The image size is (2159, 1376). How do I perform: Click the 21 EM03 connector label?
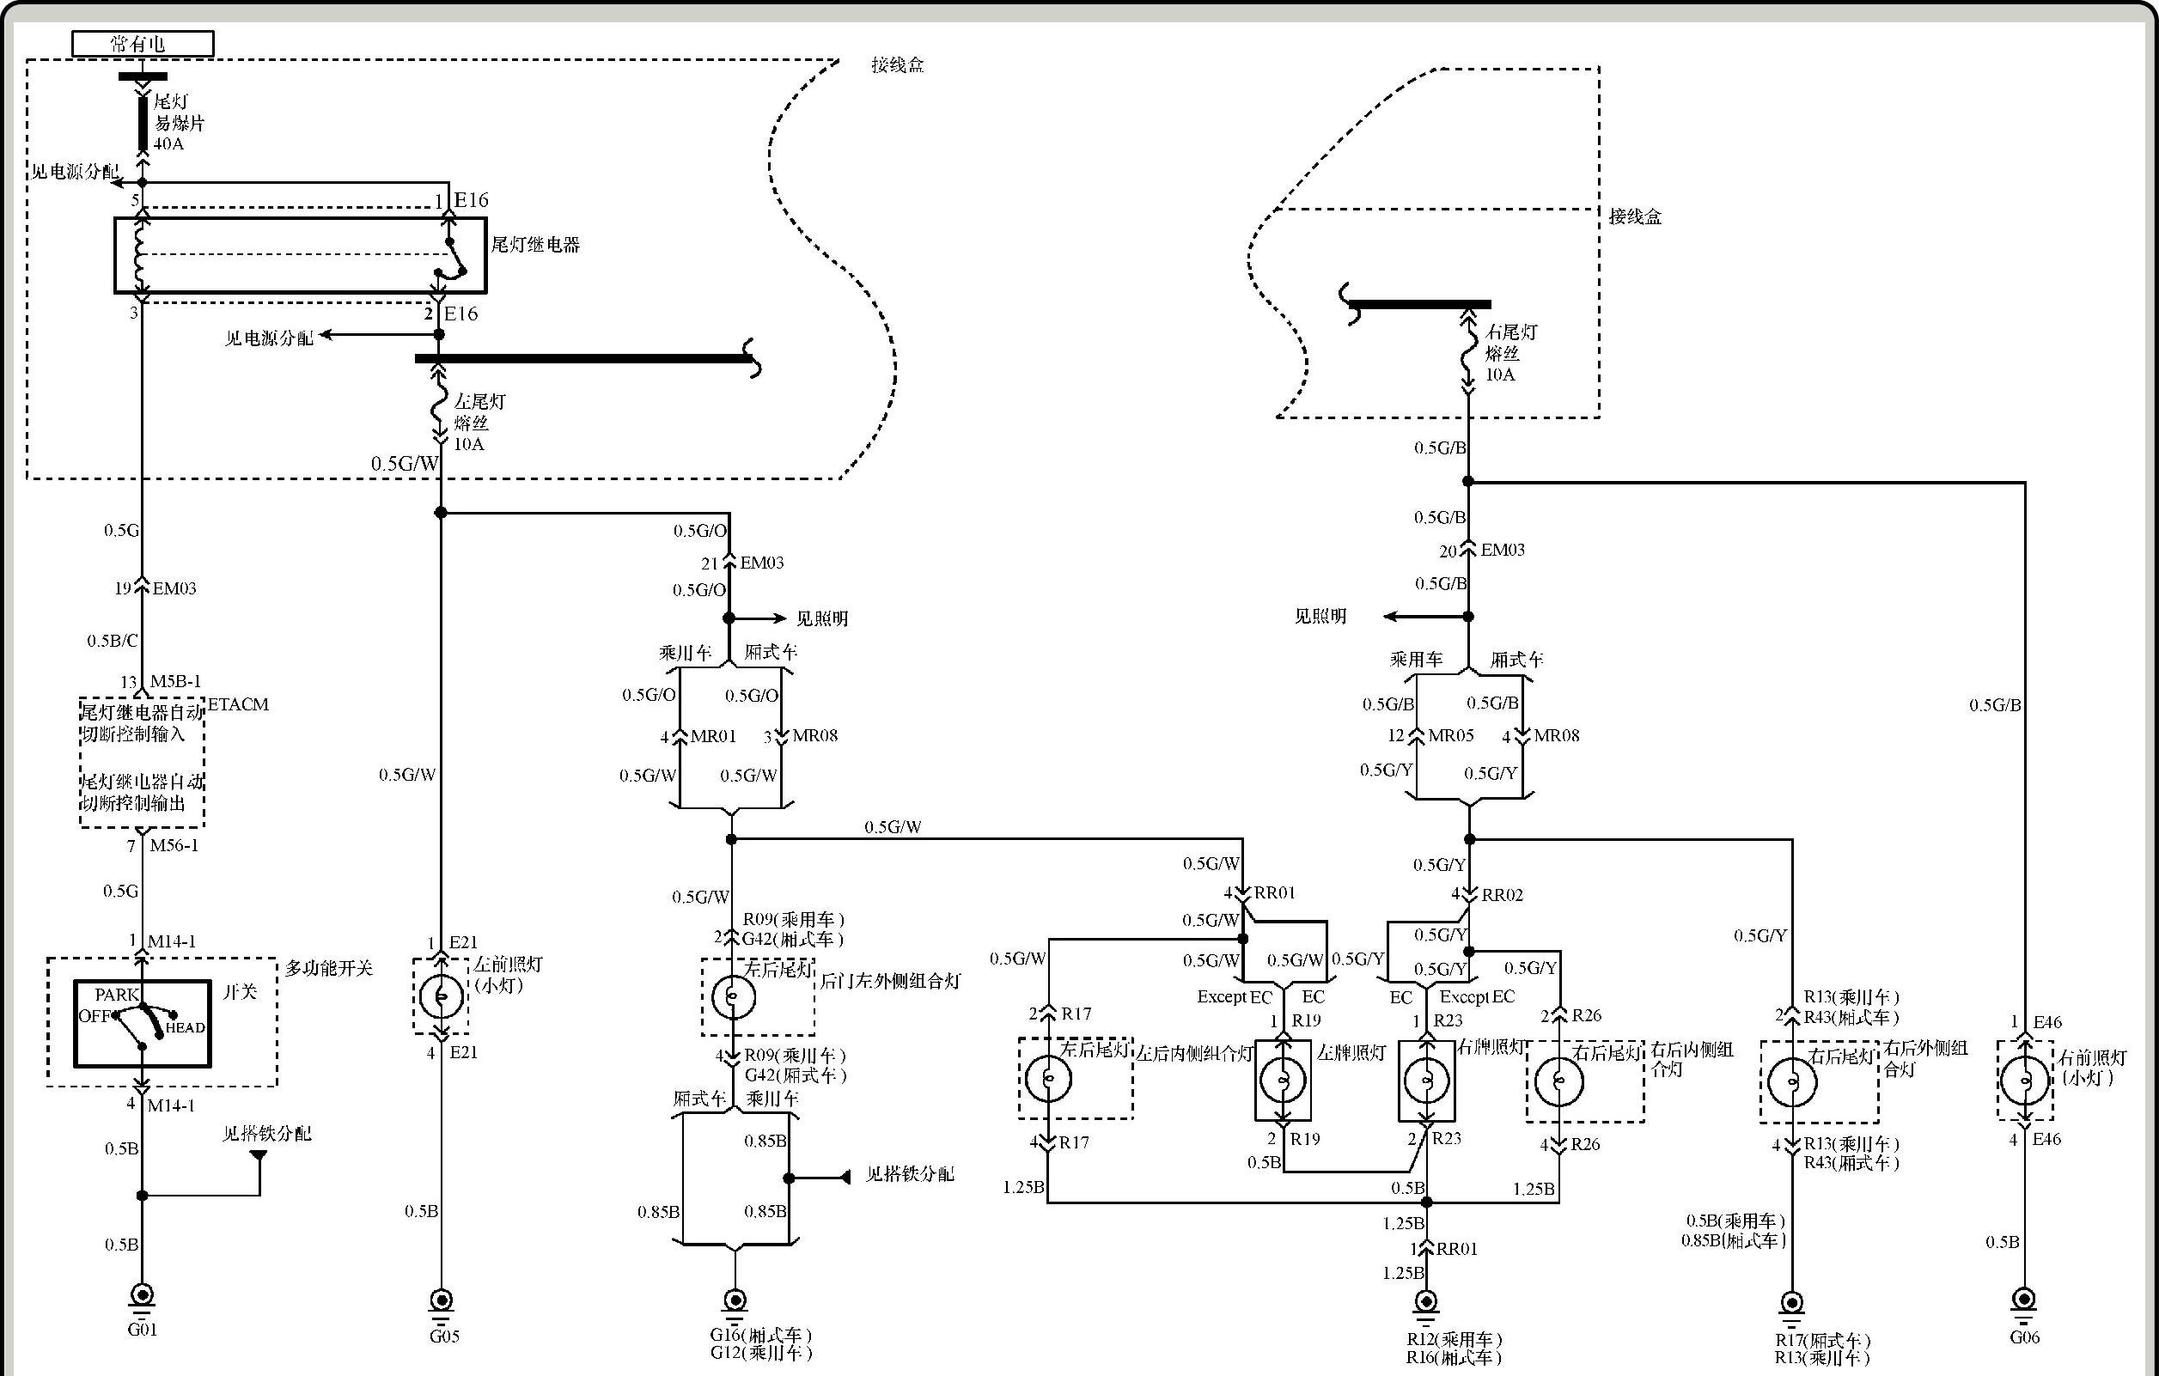(x=742, y=563)
